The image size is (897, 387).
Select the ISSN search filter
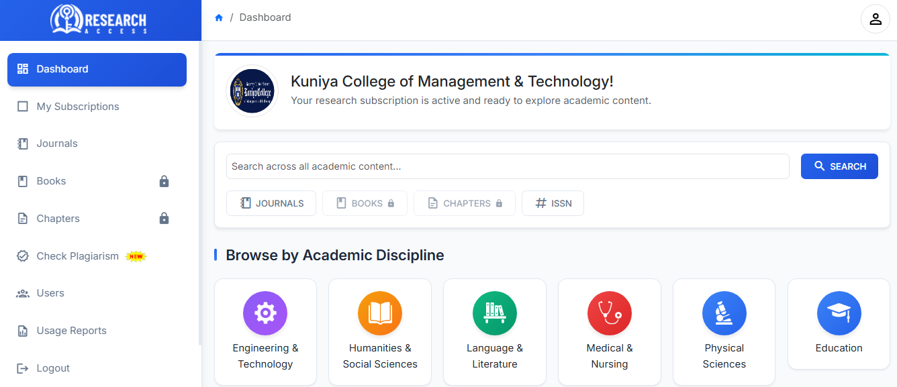point(553,203)
